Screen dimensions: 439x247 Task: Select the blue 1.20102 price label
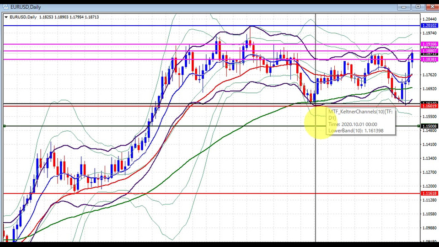coord(429,26)
